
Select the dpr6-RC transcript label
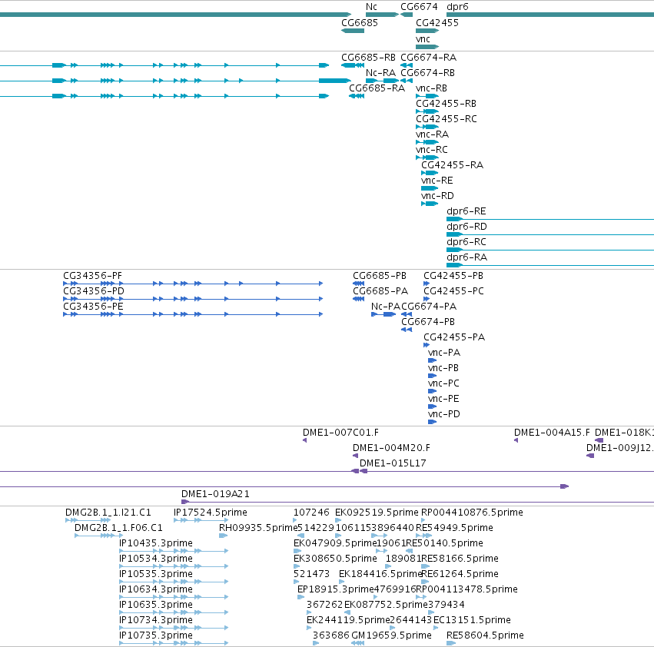pos(466,242)
